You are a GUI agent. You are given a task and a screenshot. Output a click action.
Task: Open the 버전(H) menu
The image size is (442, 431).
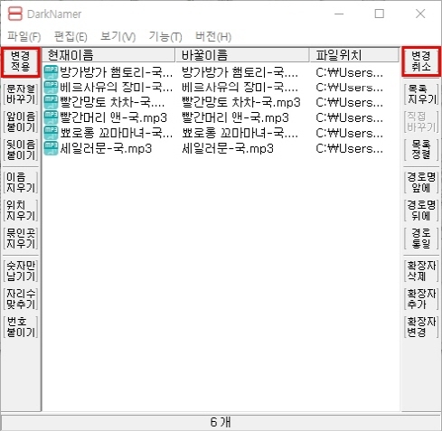coord(213,37)
